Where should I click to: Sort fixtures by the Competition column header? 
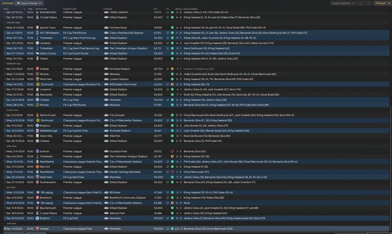[x=70, y=9]
